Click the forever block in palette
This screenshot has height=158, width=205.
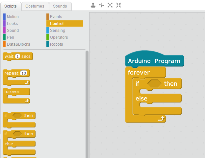[x=16, y=96]
